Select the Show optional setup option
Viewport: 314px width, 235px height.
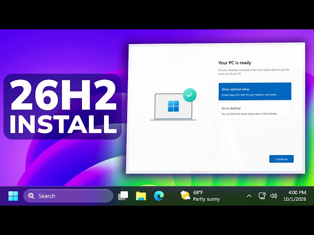(x=255, y=92)
